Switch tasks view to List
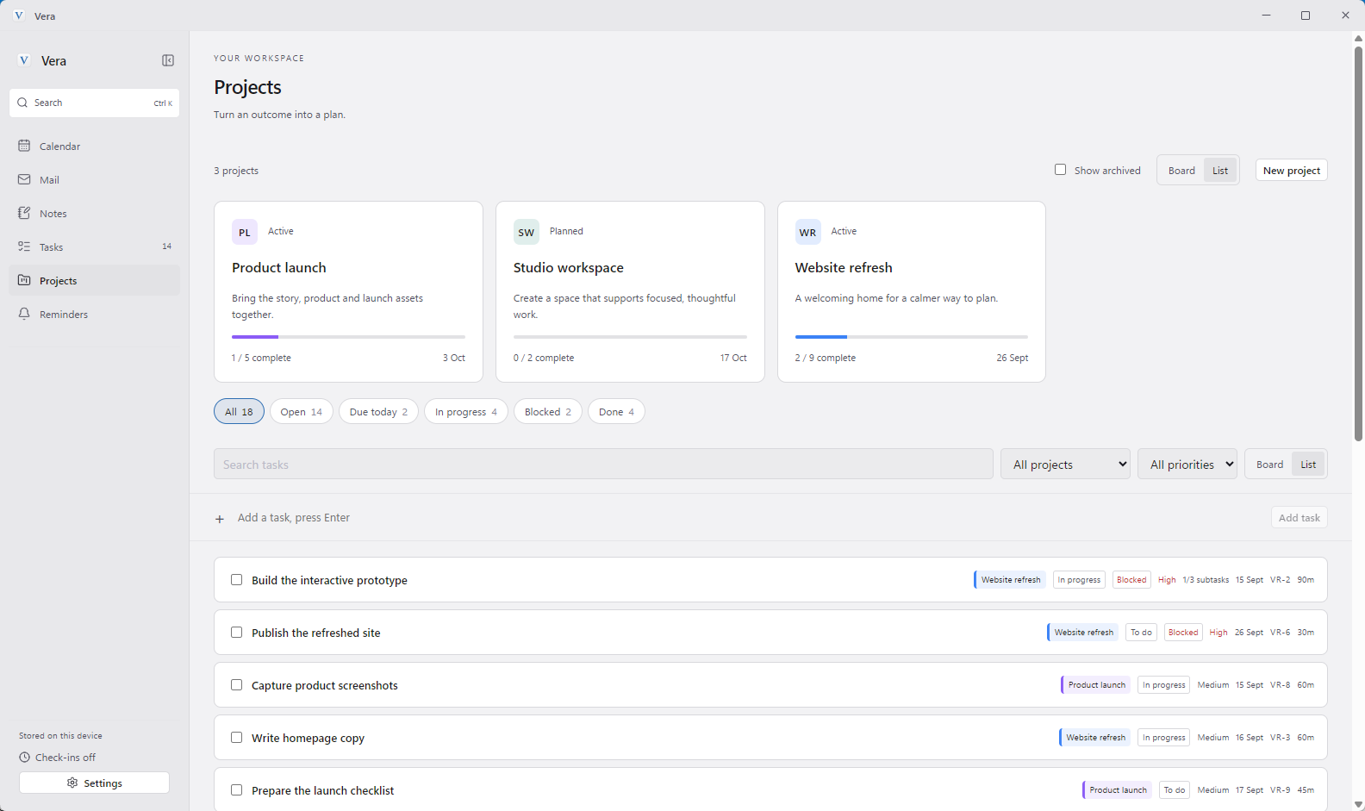 point(1308,465)
